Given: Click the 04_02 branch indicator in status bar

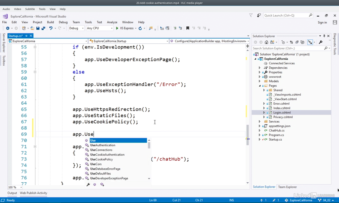Looking at the screenshot, I should tap(326, 200).
